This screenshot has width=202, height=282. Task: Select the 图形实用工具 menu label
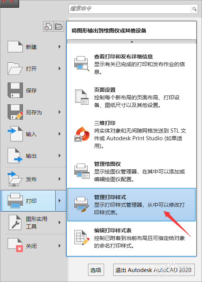[37, 223]
